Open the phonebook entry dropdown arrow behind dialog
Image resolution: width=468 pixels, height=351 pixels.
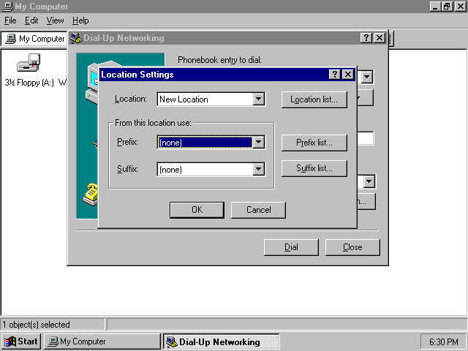coord(367,77)
